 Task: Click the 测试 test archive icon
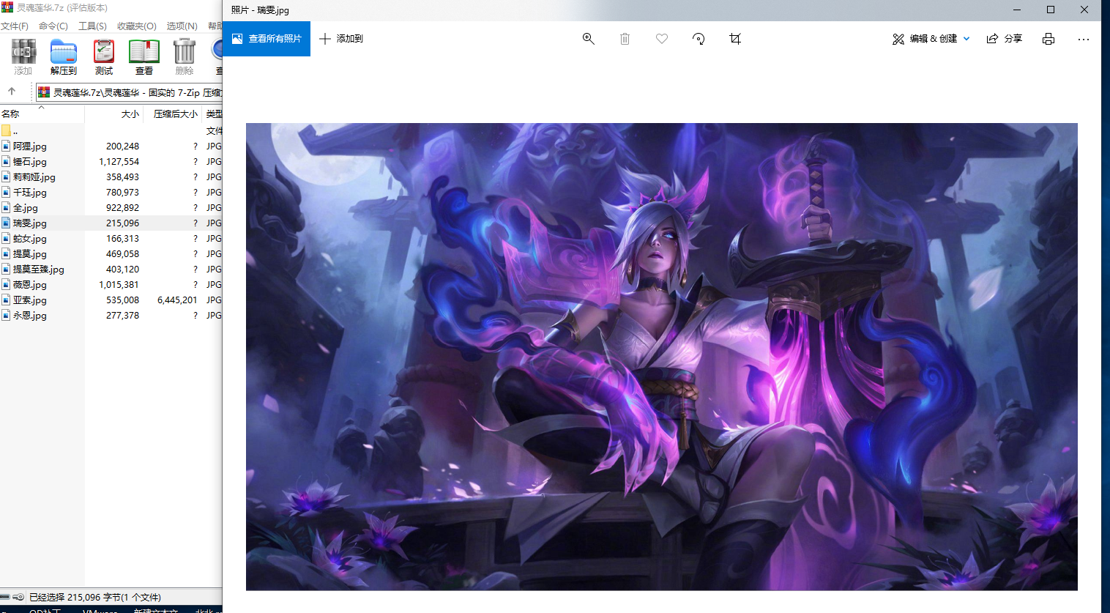click(104, 57)
